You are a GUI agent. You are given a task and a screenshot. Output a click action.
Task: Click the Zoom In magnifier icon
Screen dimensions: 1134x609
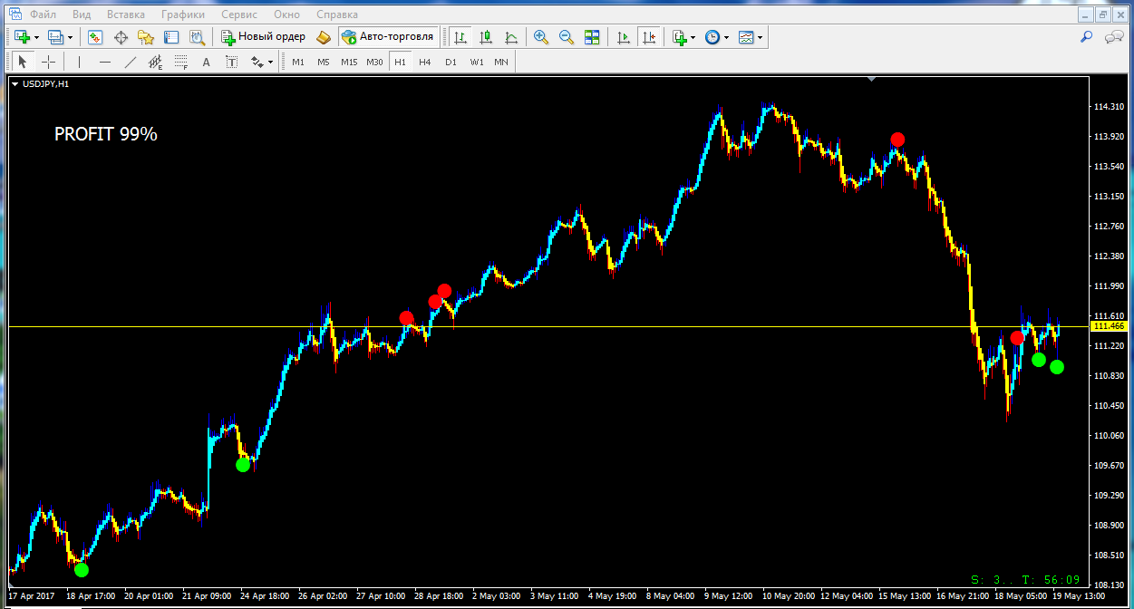pos(541,37)
